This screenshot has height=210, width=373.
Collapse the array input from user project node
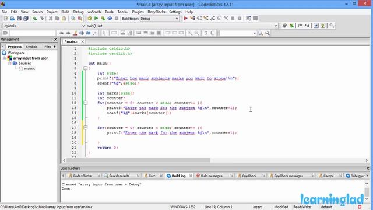pos(4,58)
